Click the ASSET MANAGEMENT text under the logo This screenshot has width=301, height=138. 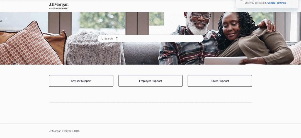pos(59,8)
